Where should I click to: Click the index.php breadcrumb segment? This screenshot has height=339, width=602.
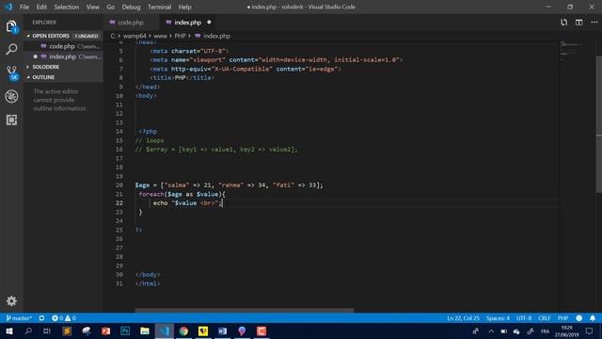pos(216,36)
